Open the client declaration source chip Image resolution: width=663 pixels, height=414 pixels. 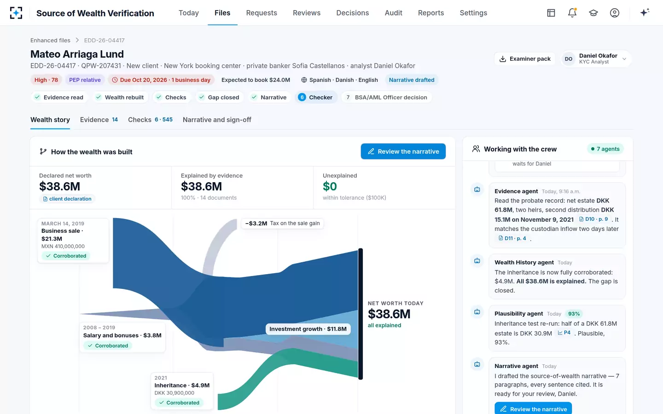(x=67, y=199)
